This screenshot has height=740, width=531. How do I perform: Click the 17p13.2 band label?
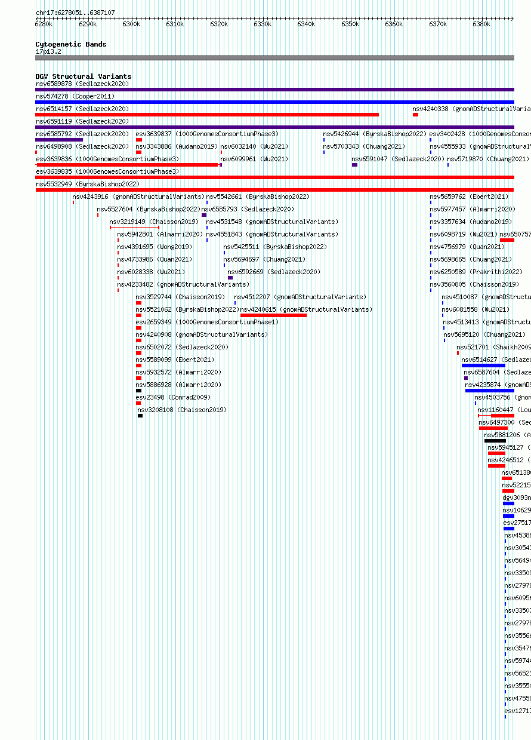(x=48, y=51)
